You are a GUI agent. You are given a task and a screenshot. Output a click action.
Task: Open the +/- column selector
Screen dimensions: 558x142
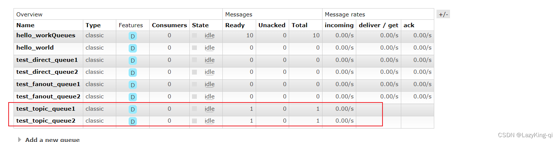(443, 15)
